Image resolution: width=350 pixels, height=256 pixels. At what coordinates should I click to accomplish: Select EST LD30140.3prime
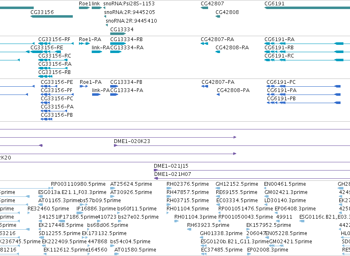point(285,201)
